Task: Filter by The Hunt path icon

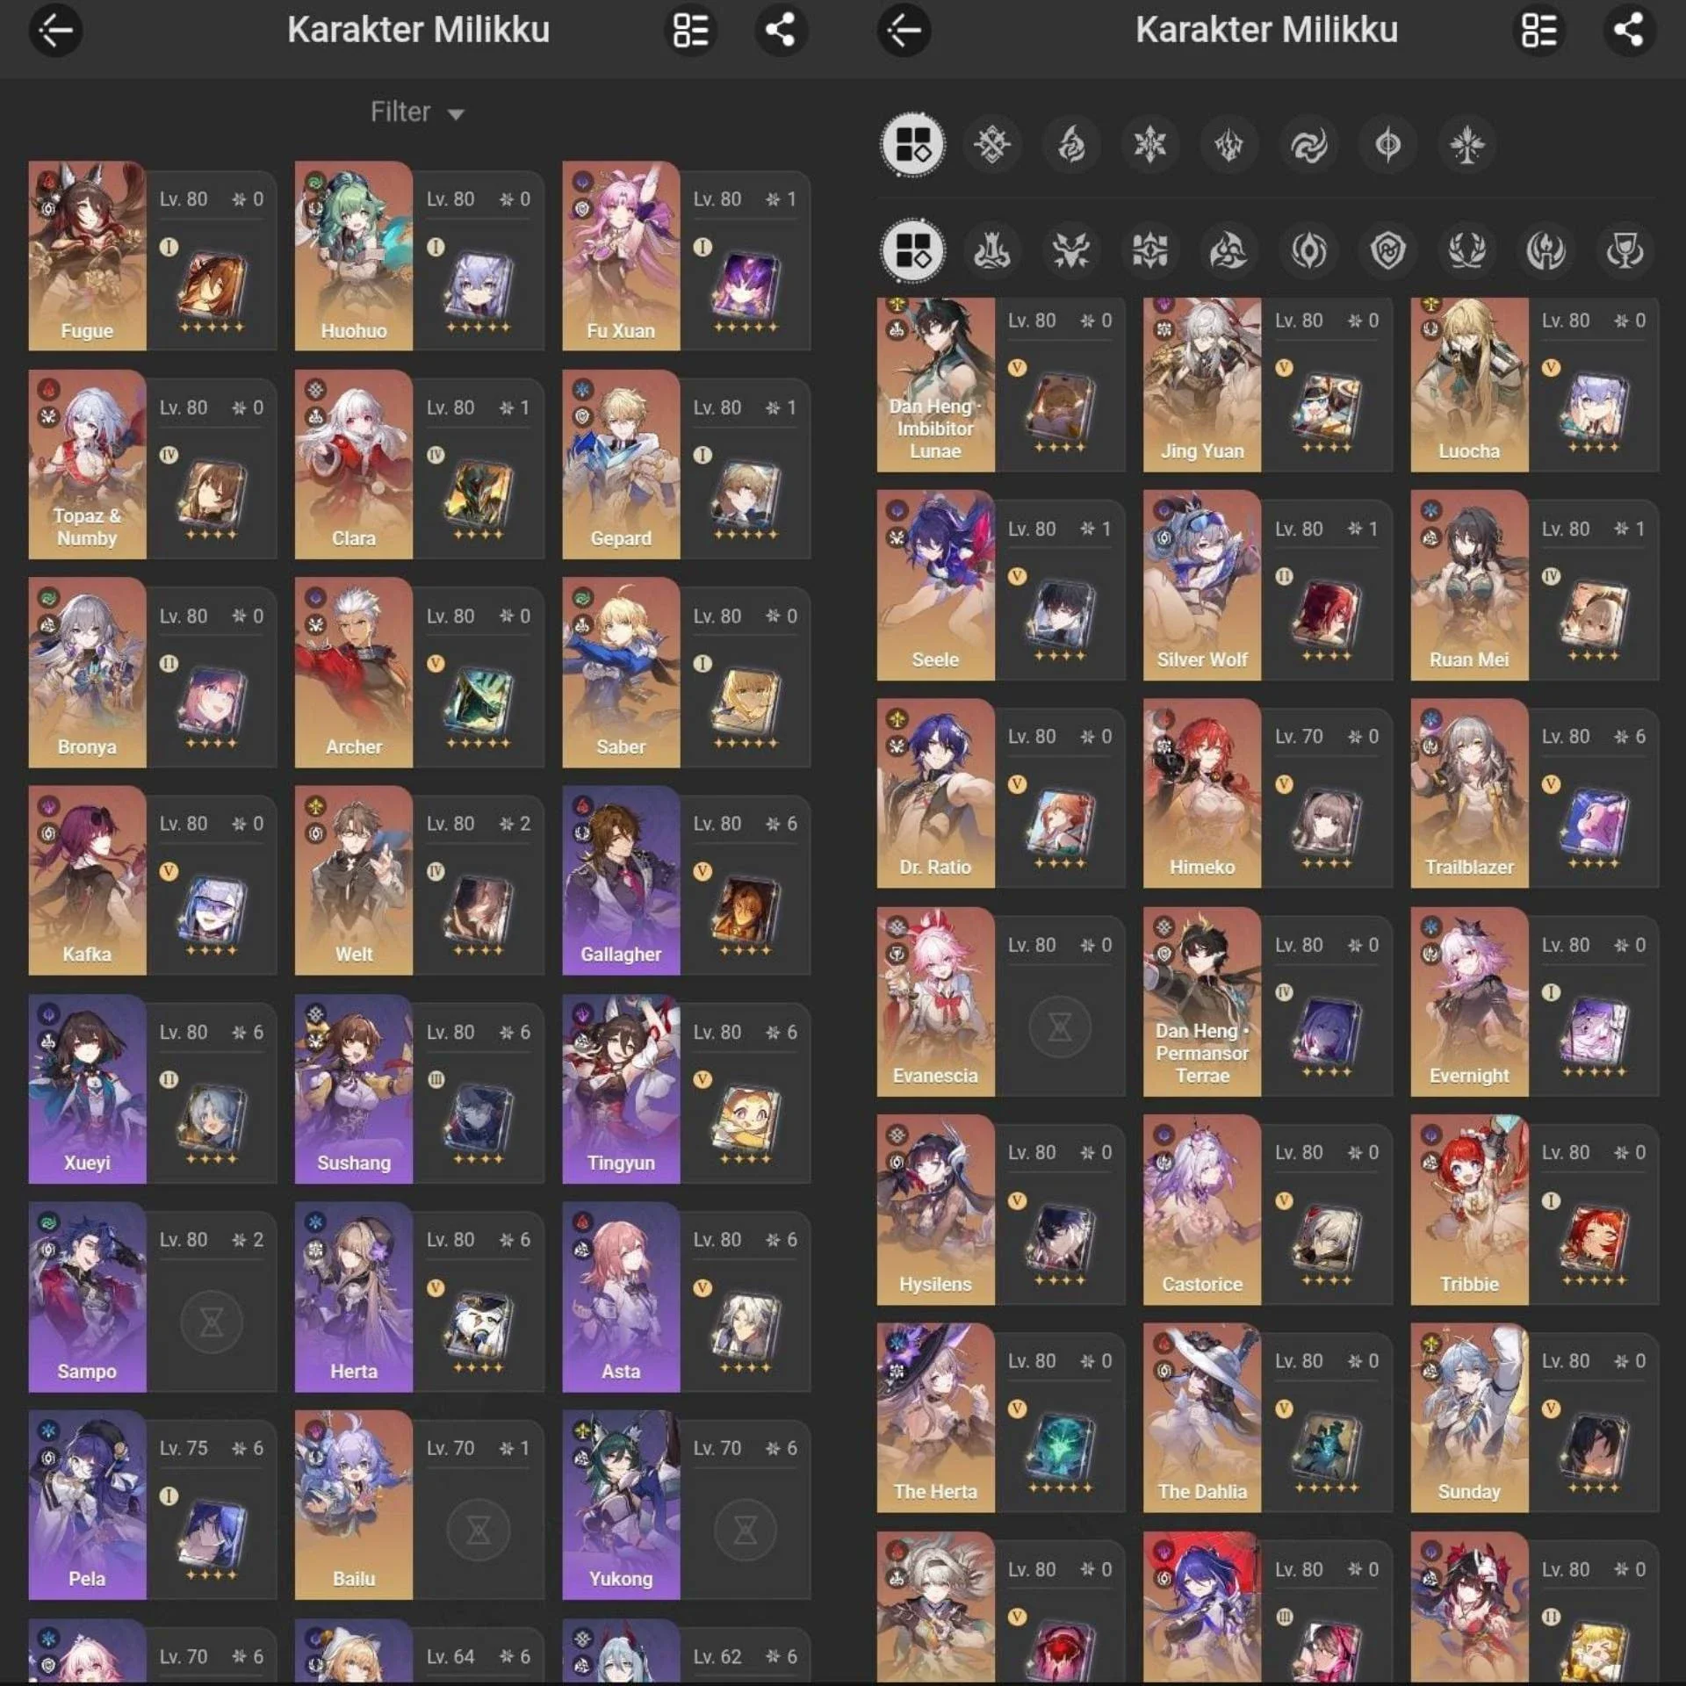Action: (x=1071, y=251)
